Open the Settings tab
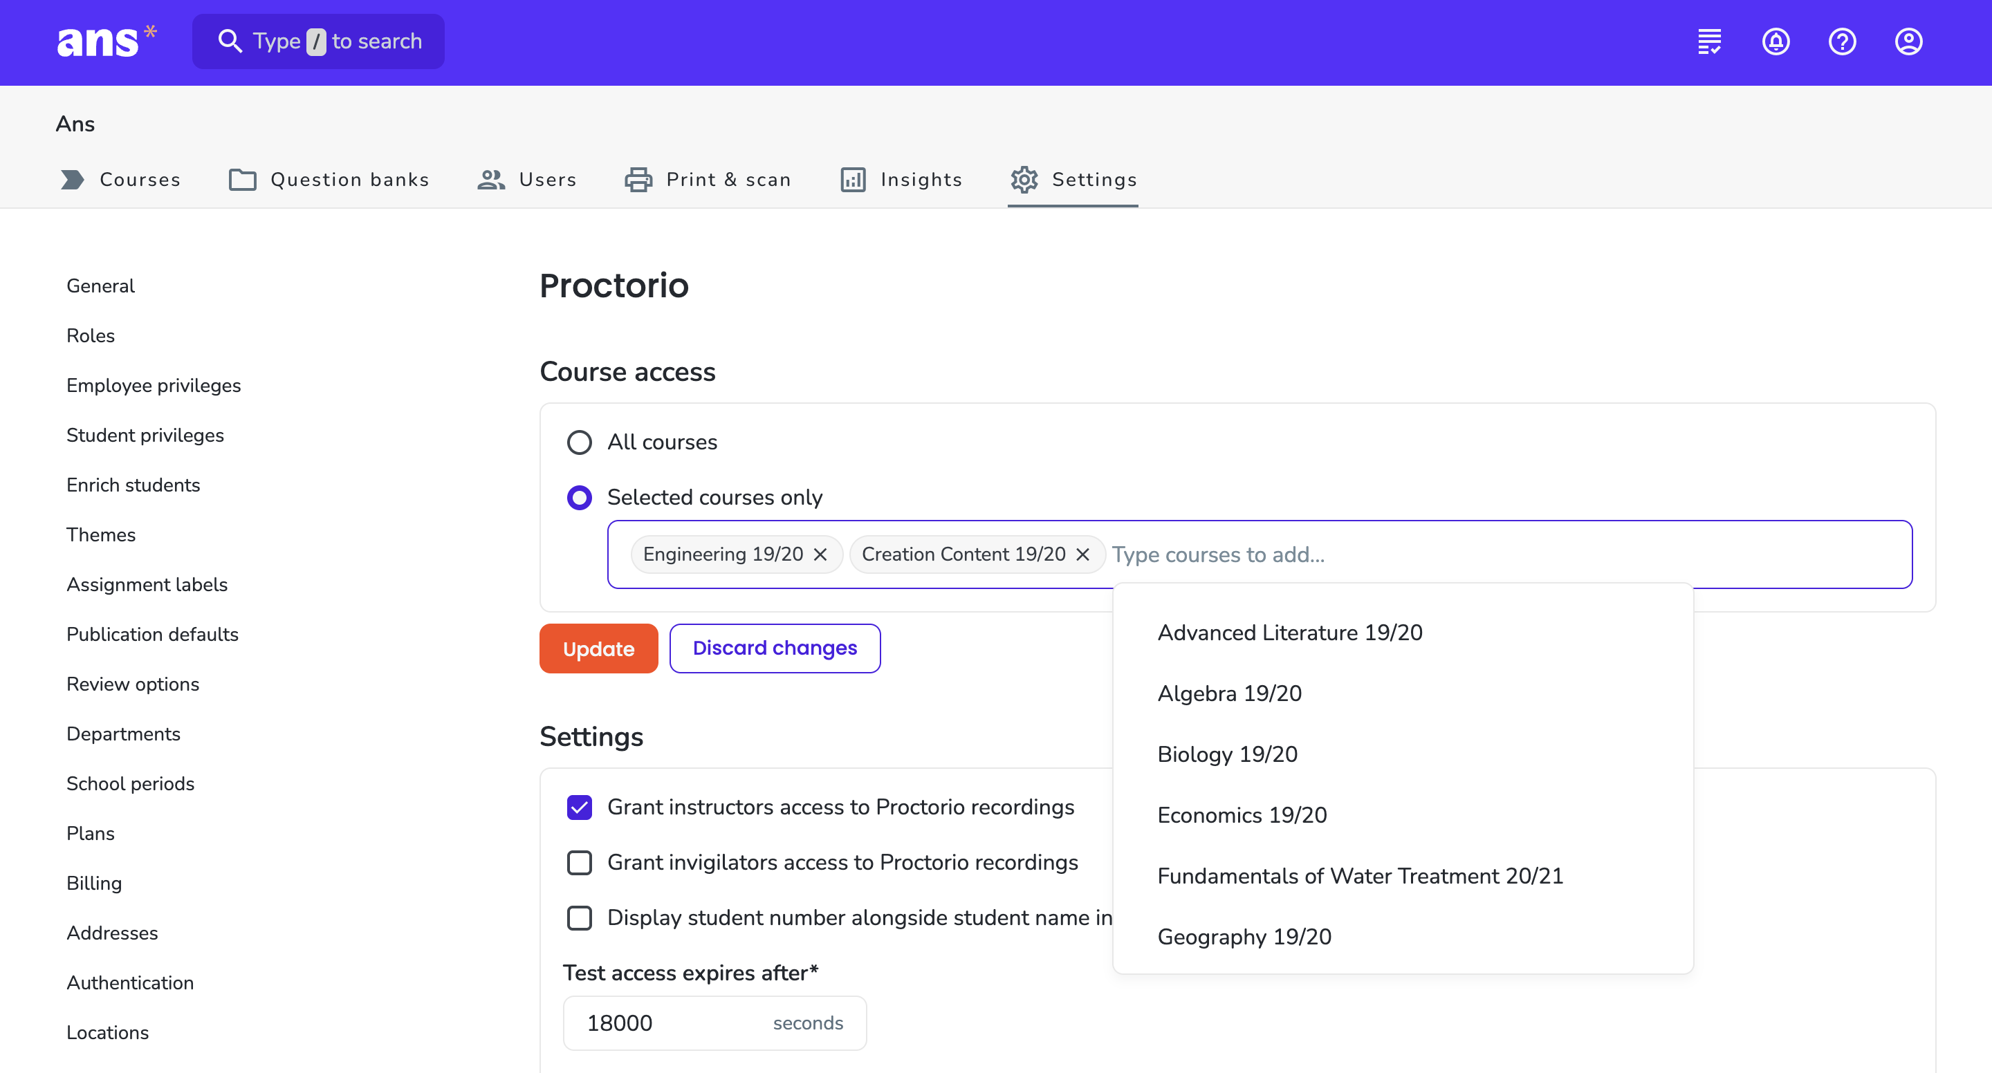This screenshot has height=1073, width=1992. pos(1073,179)
